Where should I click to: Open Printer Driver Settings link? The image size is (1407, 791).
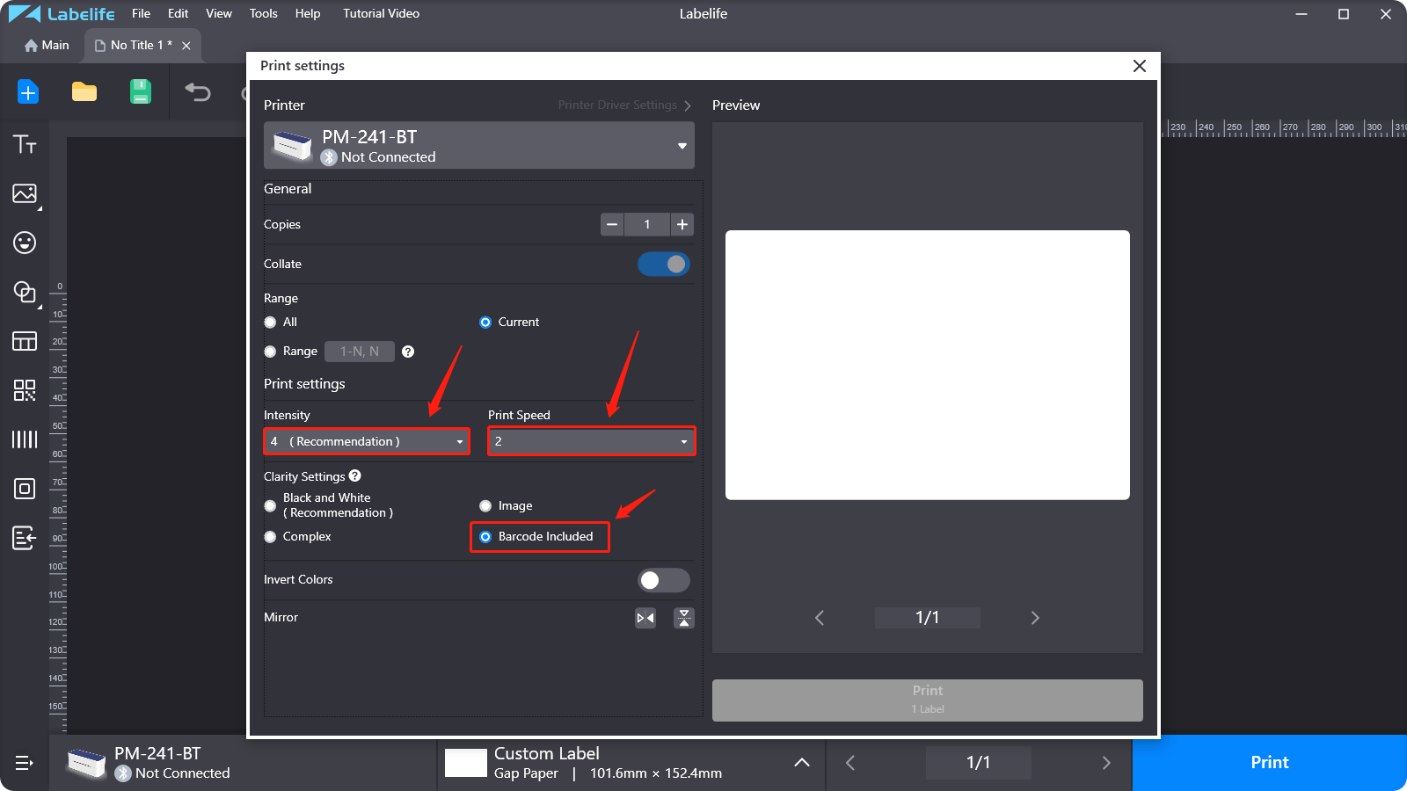[624, 105]
